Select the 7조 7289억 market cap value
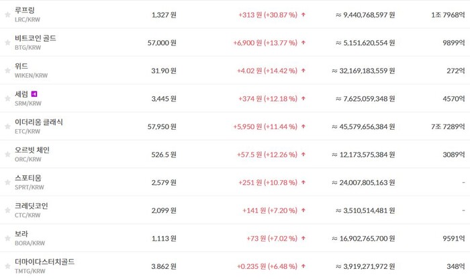Image resolution: width=470 pixels, height=279 pixels. coord(448,126)
